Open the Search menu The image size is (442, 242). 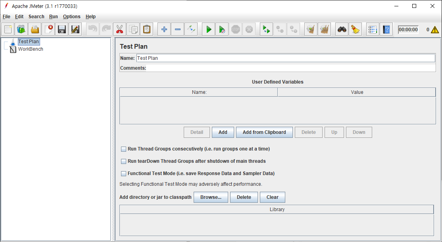click(x=37, y=17)
